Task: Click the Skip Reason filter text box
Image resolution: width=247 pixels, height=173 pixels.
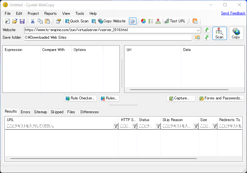Action: click(x=177, y=126)
